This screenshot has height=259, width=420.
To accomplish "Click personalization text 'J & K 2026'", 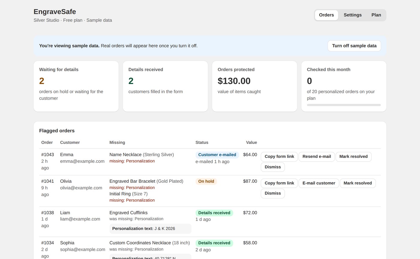I will click(x=165, y=229).
